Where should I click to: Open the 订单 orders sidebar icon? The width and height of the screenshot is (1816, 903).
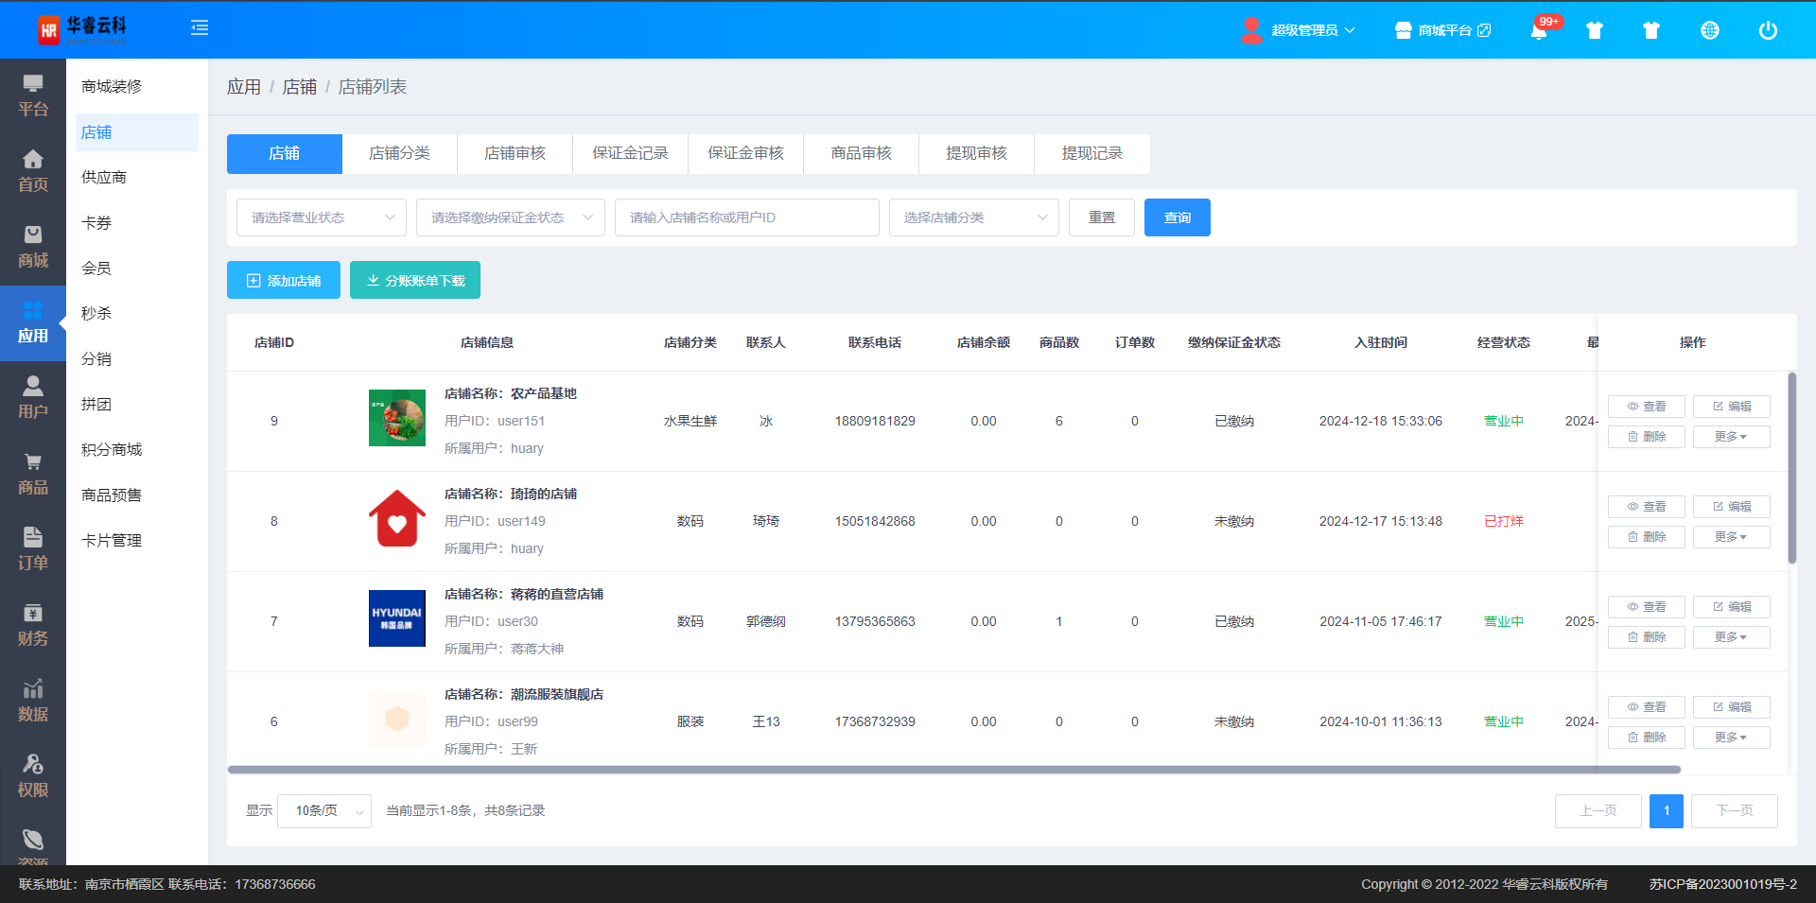pyautogui.click(x=33, y=549)
